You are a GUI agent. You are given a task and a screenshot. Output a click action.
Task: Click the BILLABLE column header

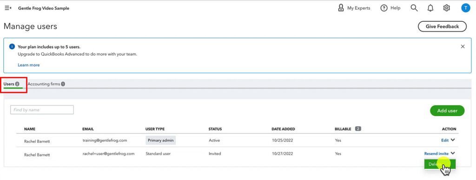click(x=343, y=129)
